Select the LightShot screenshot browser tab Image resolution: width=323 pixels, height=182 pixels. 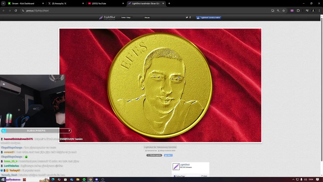click(146, 4)
